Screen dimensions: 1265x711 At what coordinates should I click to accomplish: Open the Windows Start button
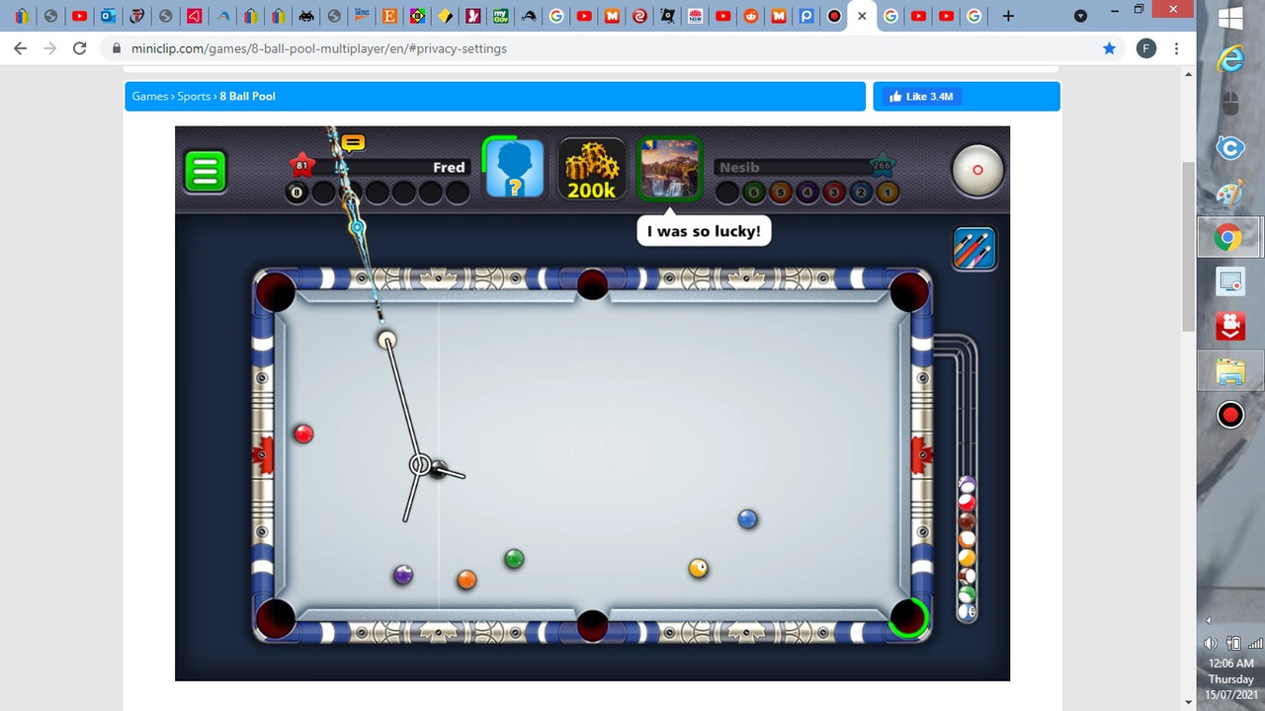click(1230, 18)
